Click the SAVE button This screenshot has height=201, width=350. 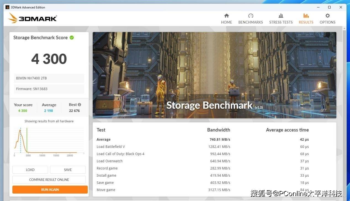click(68, 170)
